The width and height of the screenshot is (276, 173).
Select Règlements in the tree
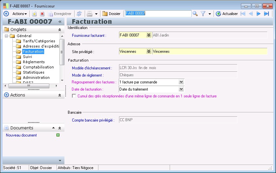(x=34, y=62)
